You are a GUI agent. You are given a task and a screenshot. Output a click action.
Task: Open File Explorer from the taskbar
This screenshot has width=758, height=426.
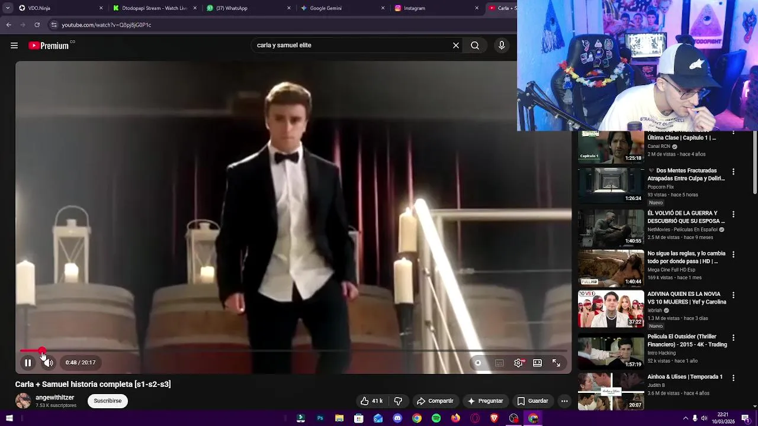[339, 418]
